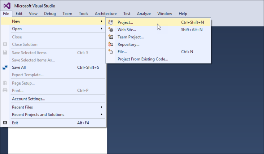This screenshot has width=264, height=154.
Task: Open the Debug menu
Action: [50, 14]
